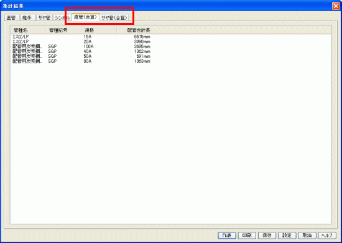Click SGP in the 50A row
Viewport: 342px width, 243px height.
click(x=52, y=56)
